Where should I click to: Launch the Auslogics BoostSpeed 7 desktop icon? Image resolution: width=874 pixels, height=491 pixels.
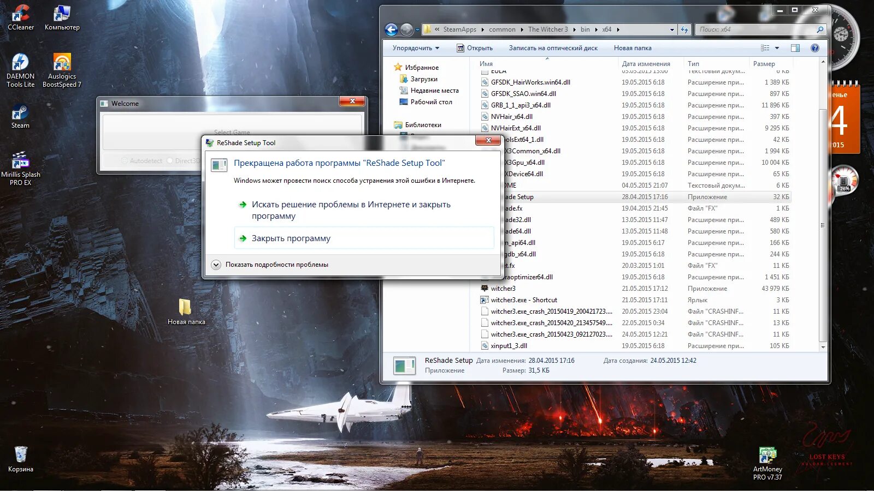coord(62,70)
